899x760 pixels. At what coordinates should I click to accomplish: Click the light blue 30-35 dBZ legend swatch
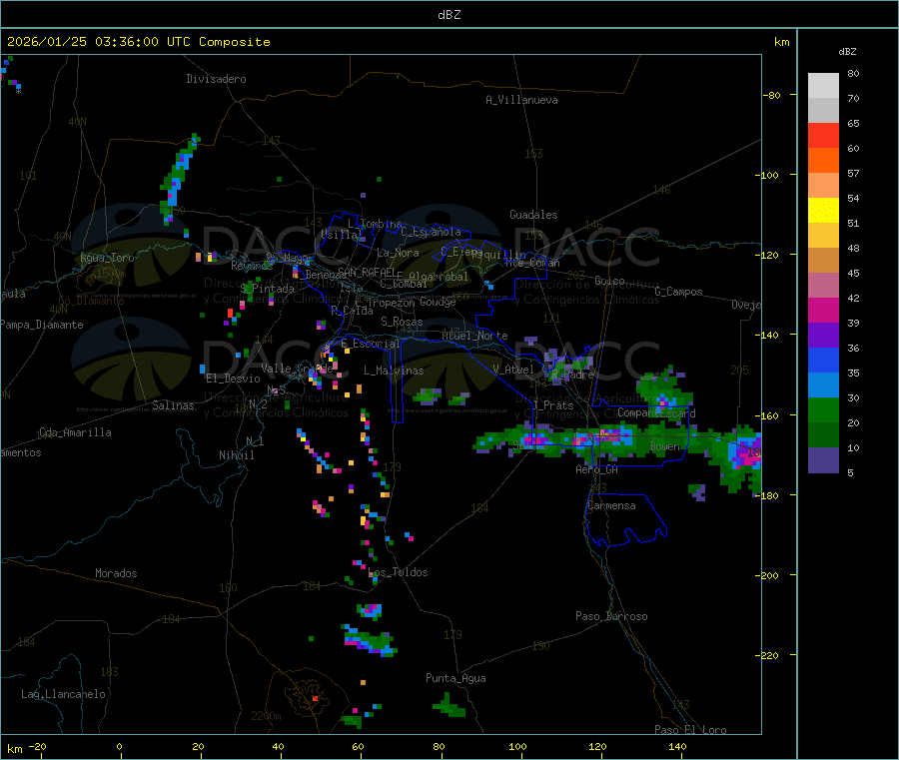tap(823, 385)
